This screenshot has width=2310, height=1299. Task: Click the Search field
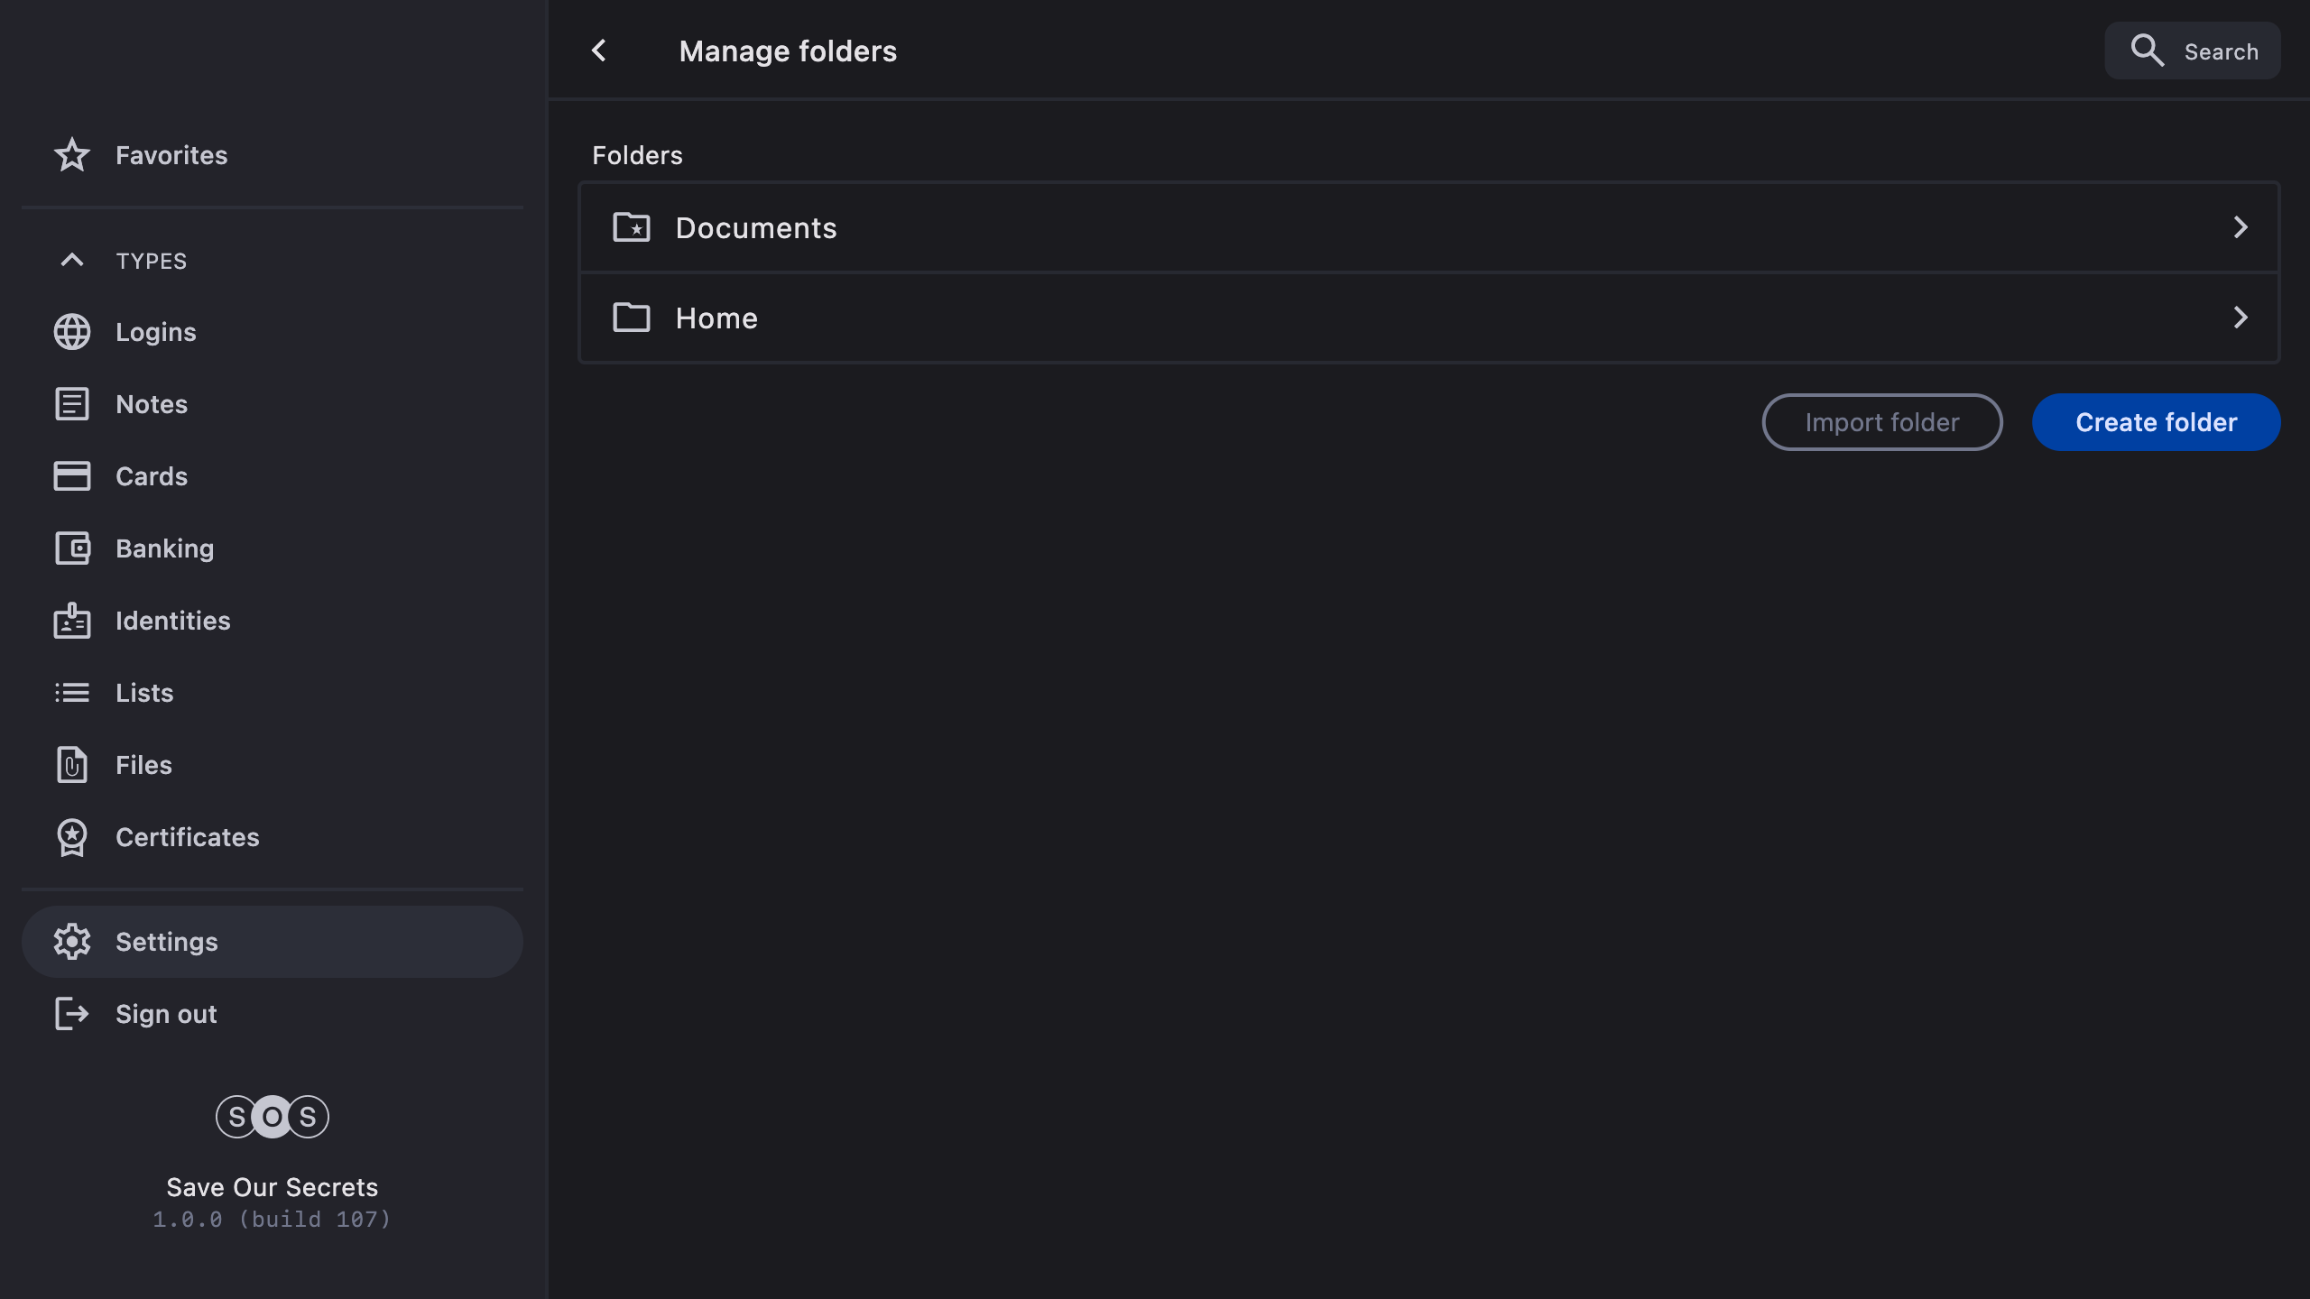(2193, 51)
